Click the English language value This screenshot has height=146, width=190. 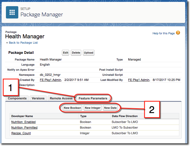click(x=45, y=65)
